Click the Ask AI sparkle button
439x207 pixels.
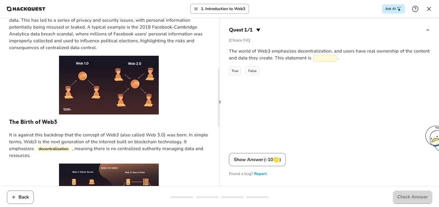click(x=393, y=9)
